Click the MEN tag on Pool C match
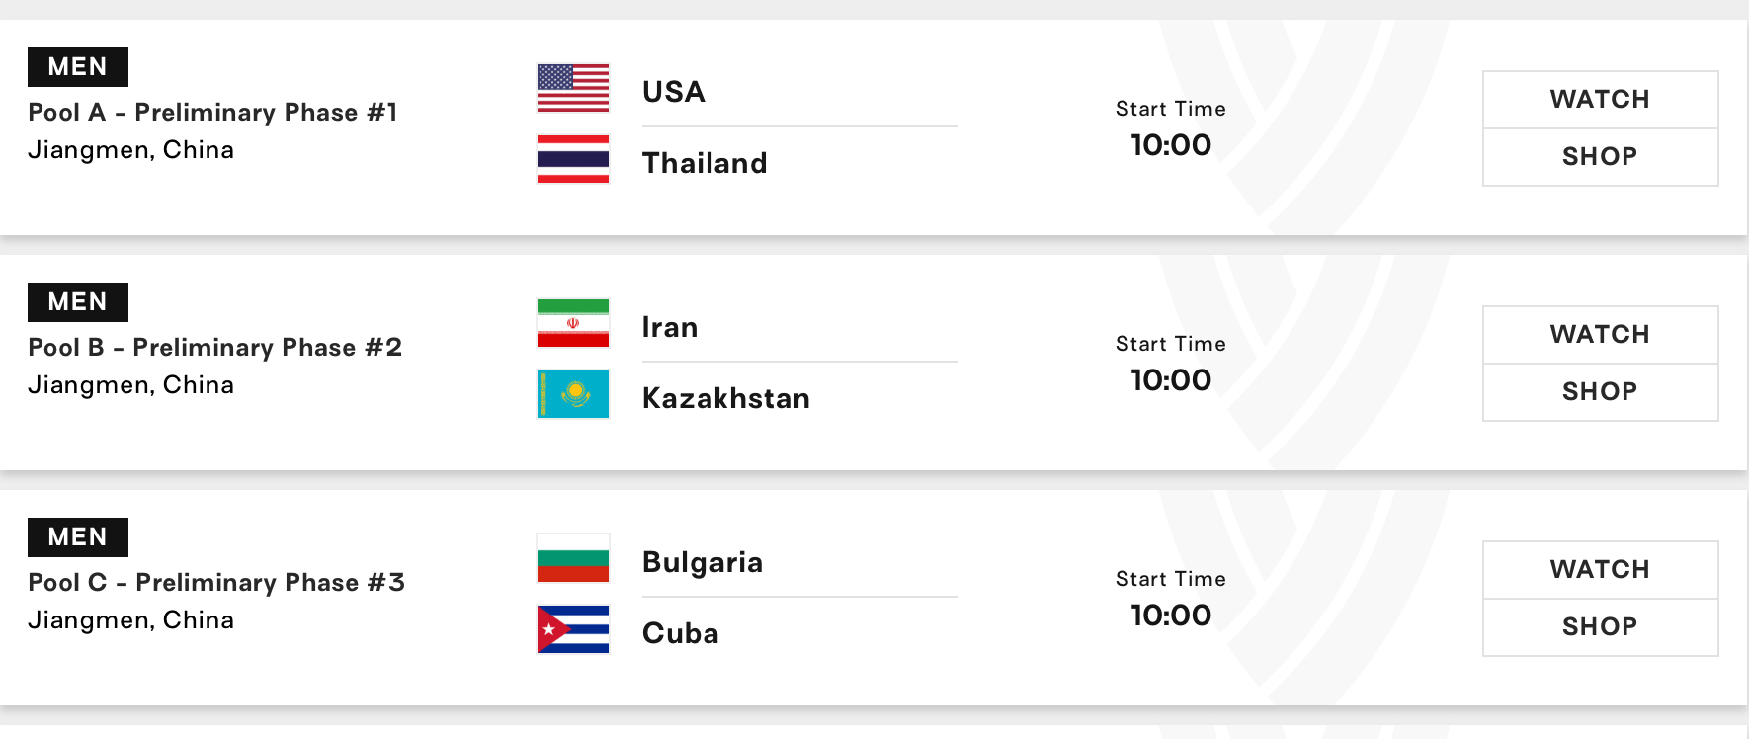This screenshot has width=1749, height=739. tap(78, 537)
